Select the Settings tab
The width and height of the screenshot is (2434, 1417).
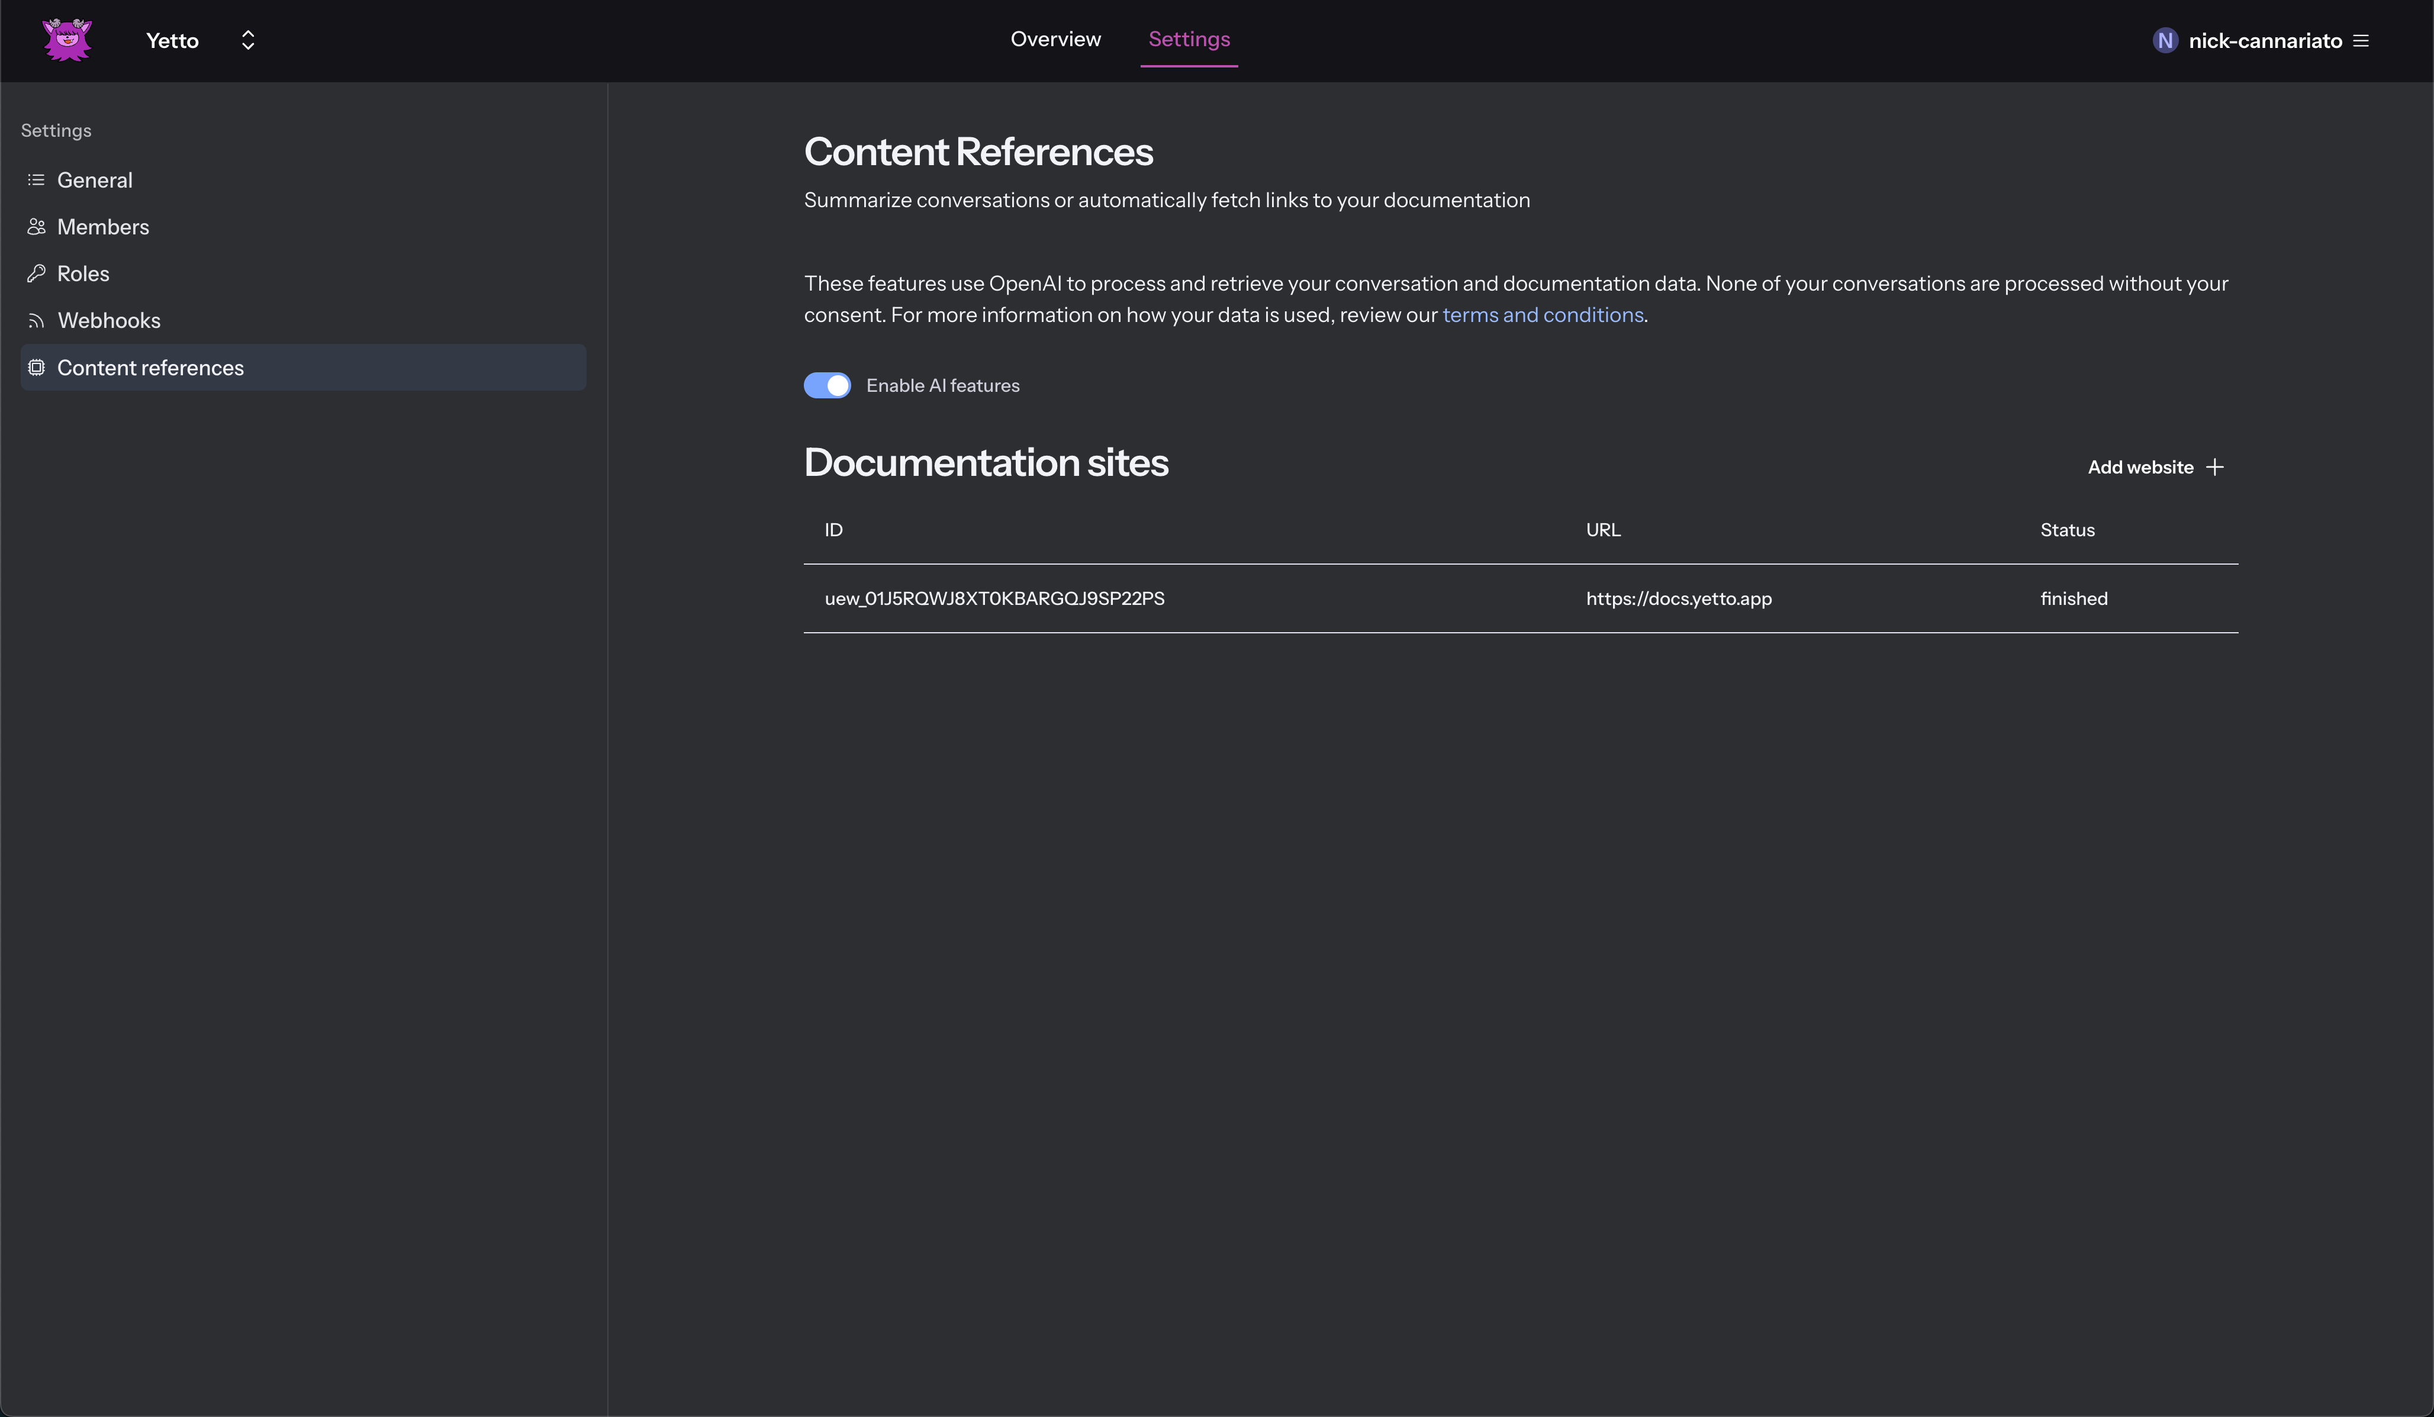[x=1188, y=38]
